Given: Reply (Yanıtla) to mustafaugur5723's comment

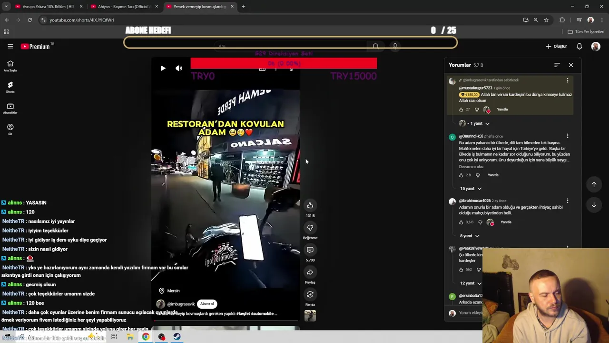Looking at the screenshot, I should 502,110.
